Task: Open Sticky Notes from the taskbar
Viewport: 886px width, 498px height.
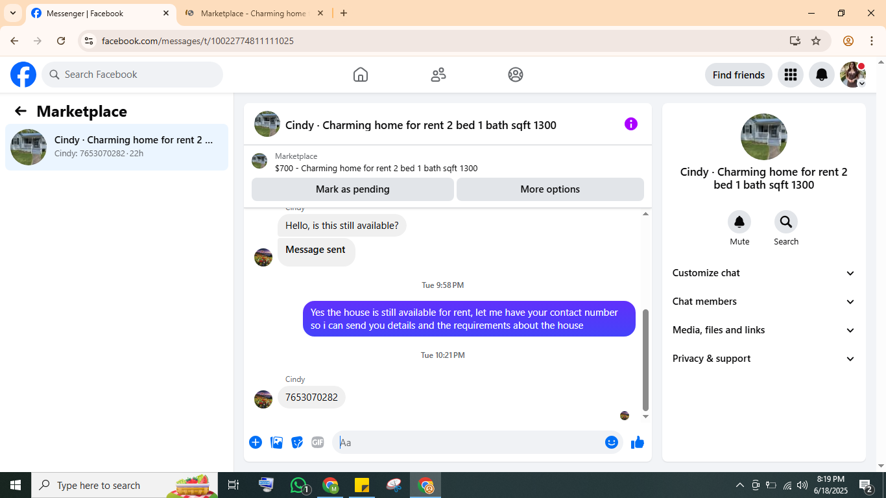Action: [x=362, y=485]
